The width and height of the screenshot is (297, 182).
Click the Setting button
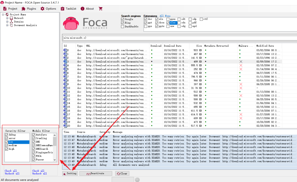(70, 174)
